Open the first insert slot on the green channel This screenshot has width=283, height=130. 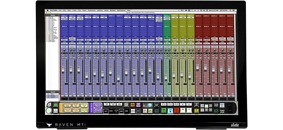pos(167,17)
